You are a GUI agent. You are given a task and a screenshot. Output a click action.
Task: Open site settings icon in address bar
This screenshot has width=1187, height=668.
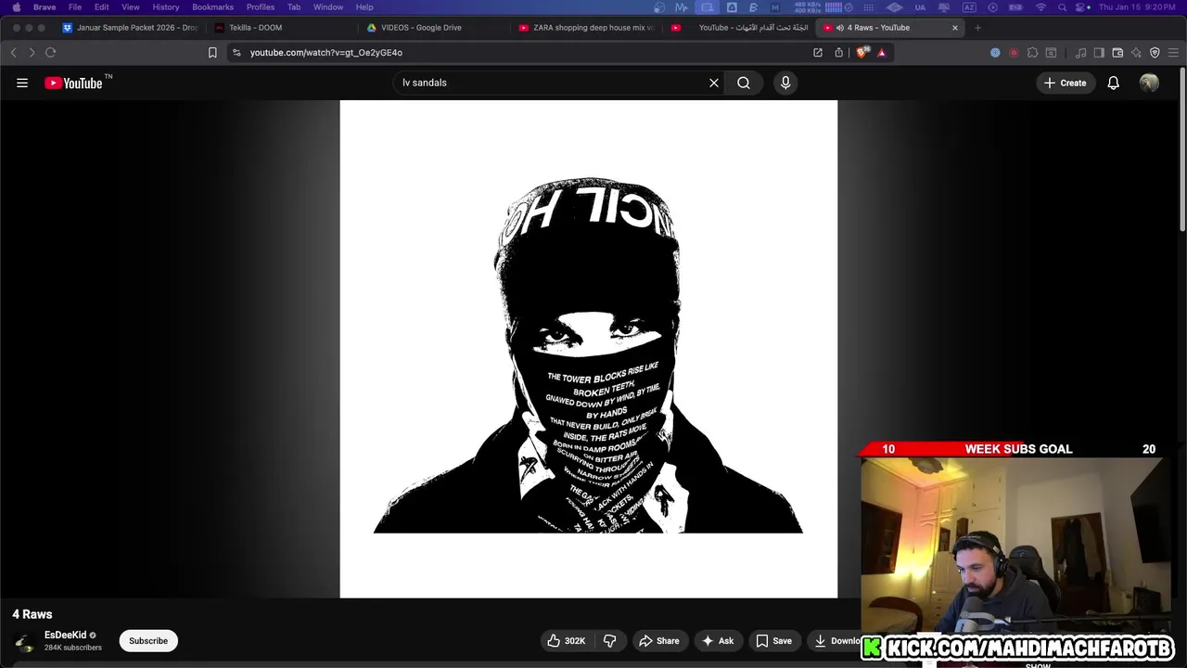[237, 53]
